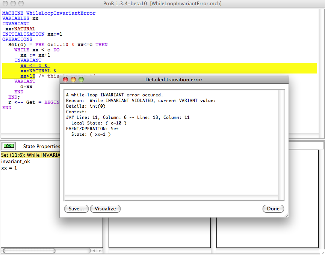Select 'xx = 1' in the state list
325x255 pixels.
tap(9, 168)
